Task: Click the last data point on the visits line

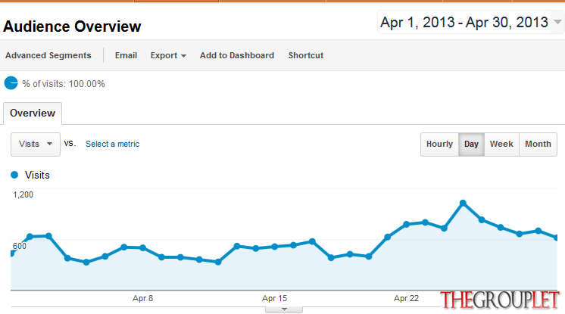Action: pos(556,238)
